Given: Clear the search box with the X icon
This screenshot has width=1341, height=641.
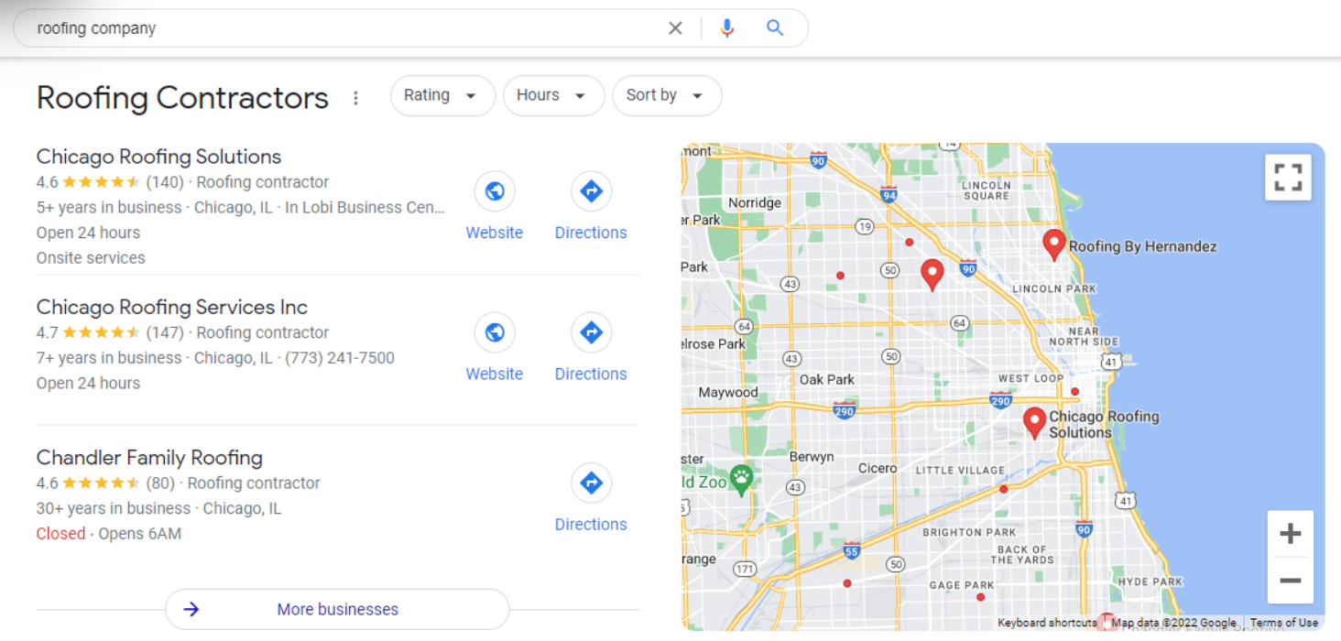Looking at the screenshot, I should tap(675, 28).
